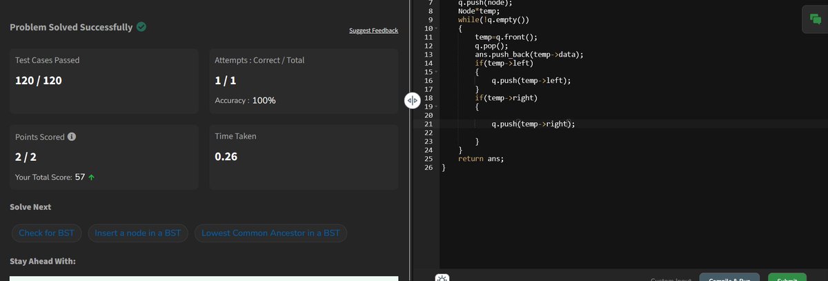Image resolution: width=828 pixels, height=281 pixels.
Task: Open the Points Scored info icon
Action: pos(72,137)
